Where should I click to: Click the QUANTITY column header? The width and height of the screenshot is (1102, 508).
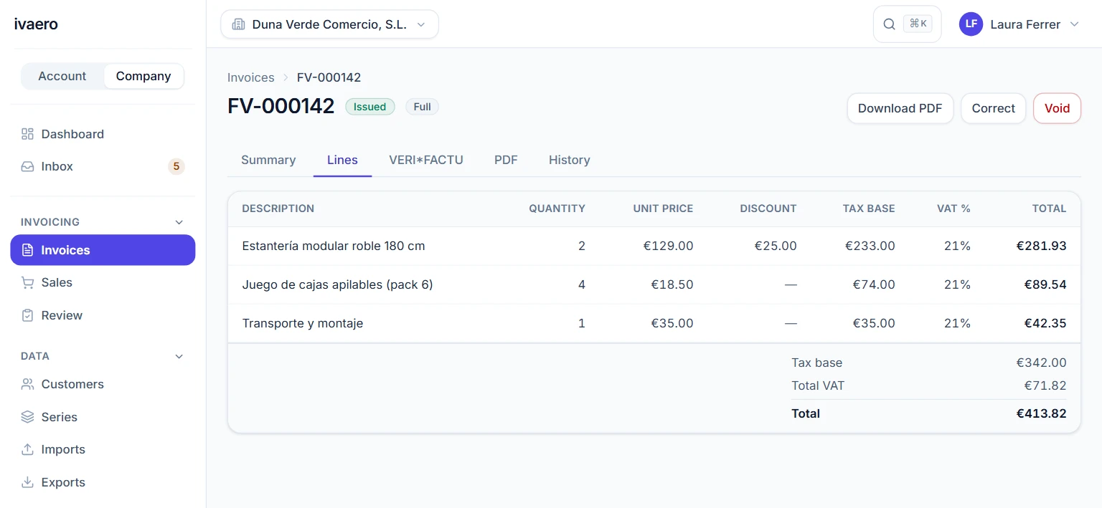pyautogui.click(x=557, y=209)
